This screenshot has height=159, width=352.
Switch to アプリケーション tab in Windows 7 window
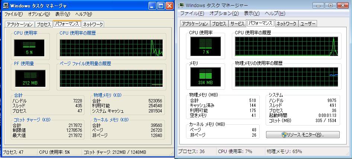tap(195, 23)
